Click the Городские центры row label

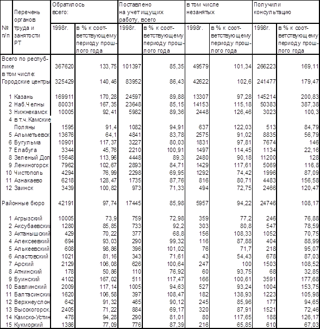click(x=26, y=81)
